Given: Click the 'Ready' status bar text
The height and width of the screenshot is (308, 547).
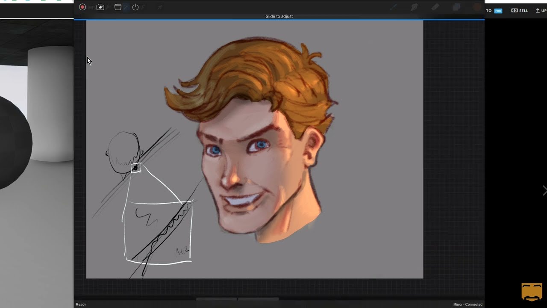Looking at the screenshot, I should click(x=81, y=305).
